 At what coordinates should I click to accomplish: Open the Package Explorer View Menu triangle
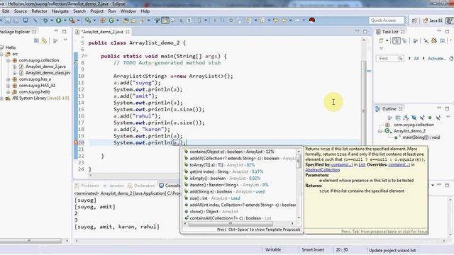coord(65,40)
